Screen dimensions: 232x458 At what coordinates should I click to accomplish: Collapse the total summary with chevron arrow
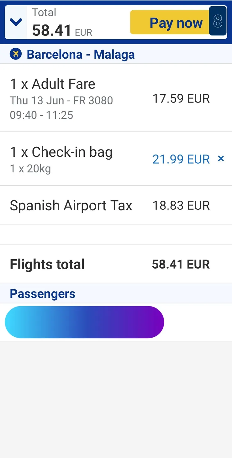16,22
